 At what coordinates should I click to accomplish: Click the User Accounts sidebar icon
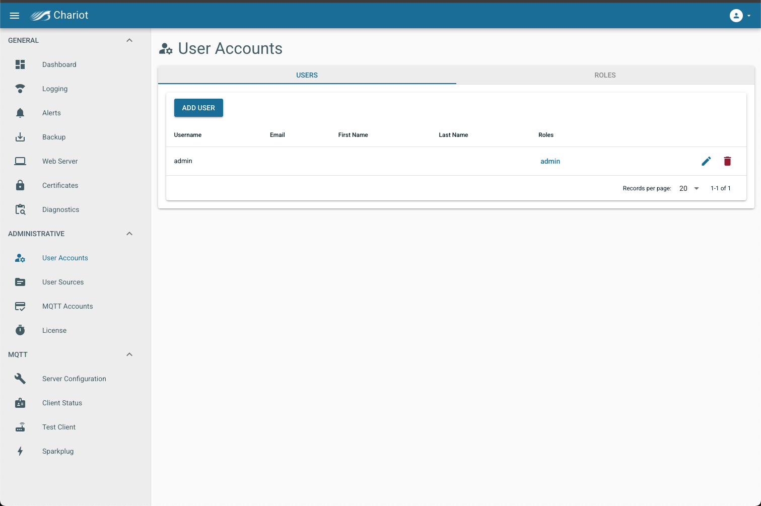click(20, 258)
